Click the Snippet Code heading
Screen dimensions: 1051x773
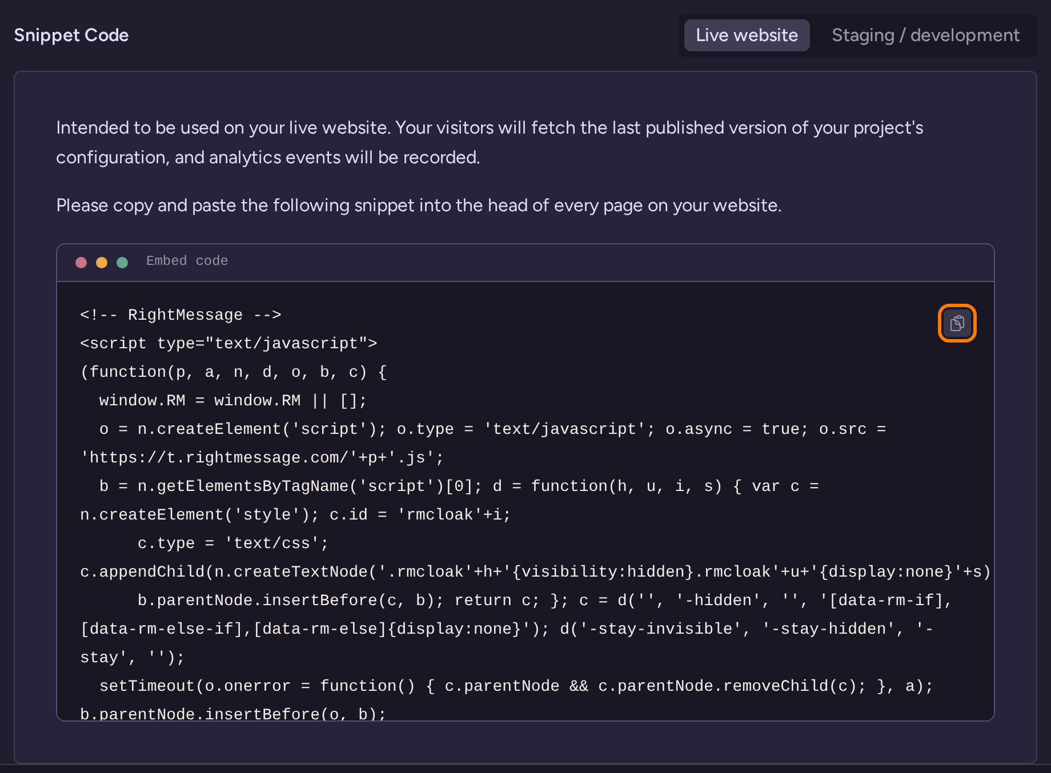(x=71, y=35)
